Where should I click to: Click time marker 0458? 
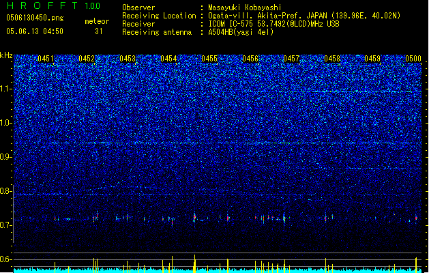coord(332,59)
